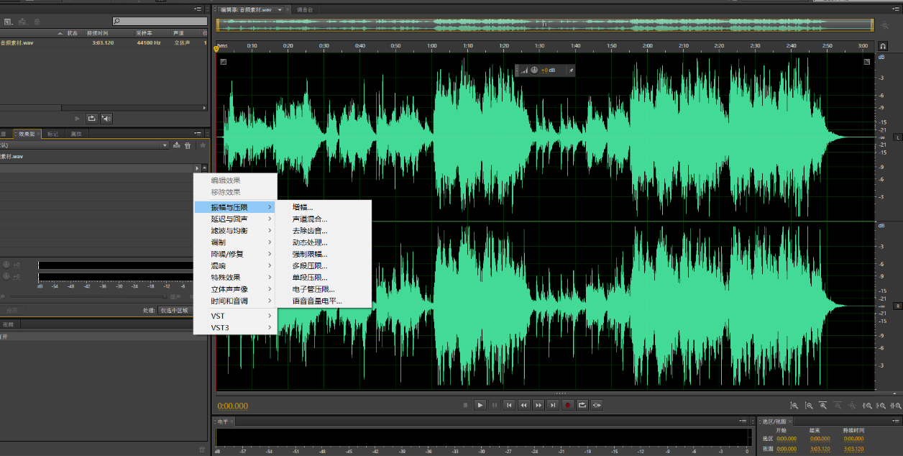Open the 处理 processing range dropdown

tap(175, 311)
